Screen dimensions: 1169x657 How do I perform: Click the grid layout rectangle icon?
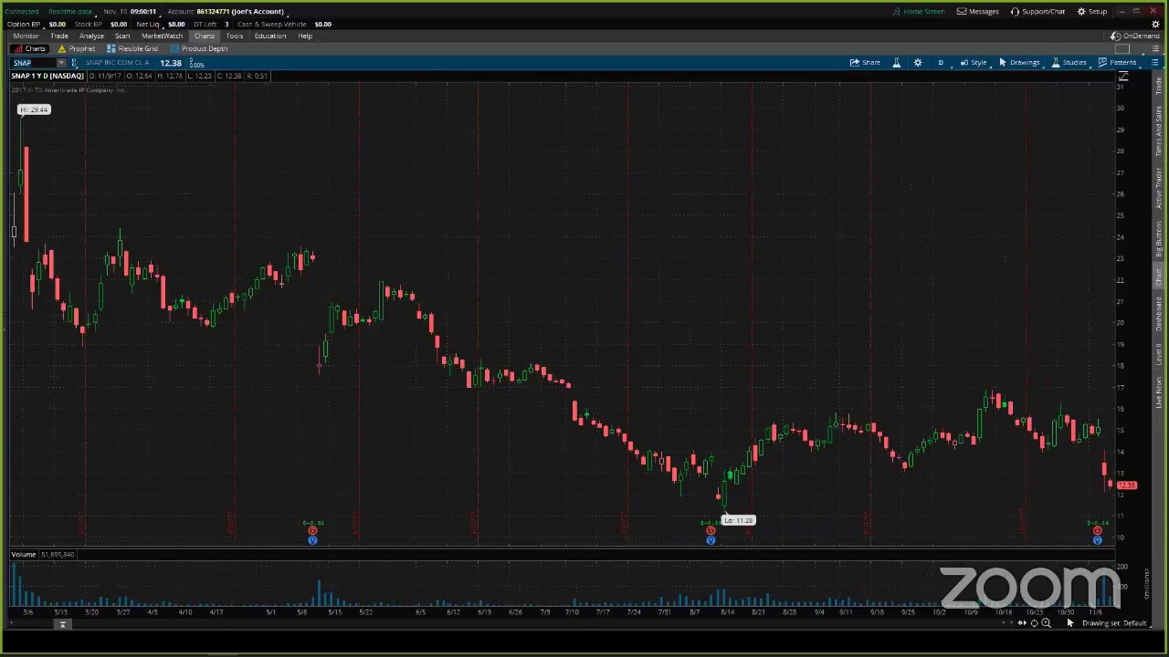coord(1123,48)
